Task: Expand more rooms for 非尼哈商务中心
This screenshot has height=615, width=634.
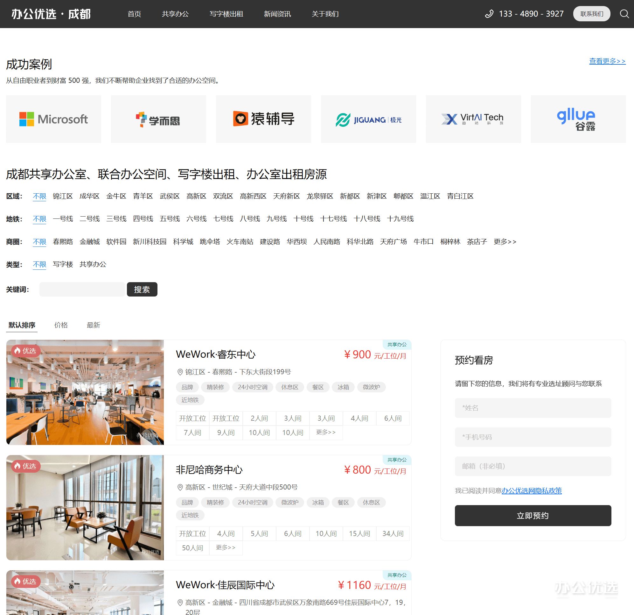Action: 226,547
